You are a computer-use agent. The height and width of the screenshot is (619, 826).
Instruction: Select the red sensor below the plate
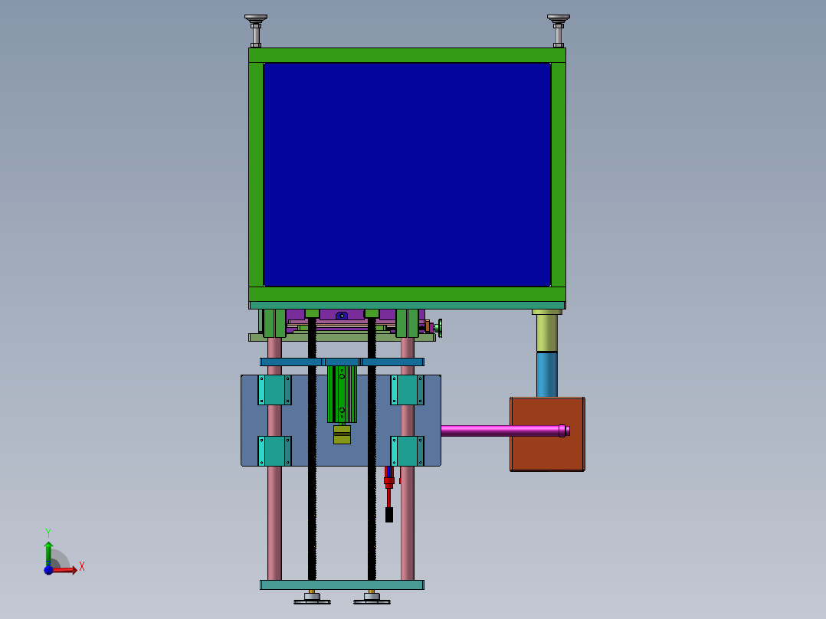(389, 482)
